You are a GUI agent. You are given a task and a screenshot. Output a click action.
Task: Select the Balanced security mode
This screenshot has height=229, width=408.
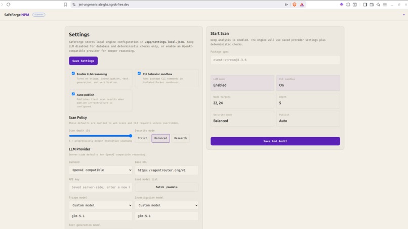160,138
